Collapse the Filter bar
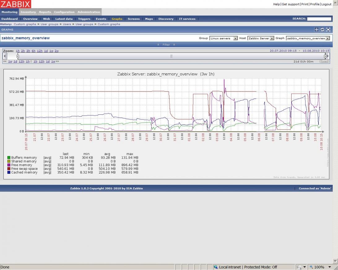 (166, 45)
